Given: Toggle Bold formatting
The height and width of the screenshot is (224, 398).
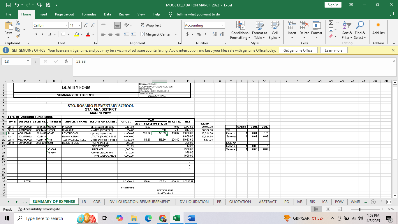Looking at the screenshot, I should coord(36,34).
